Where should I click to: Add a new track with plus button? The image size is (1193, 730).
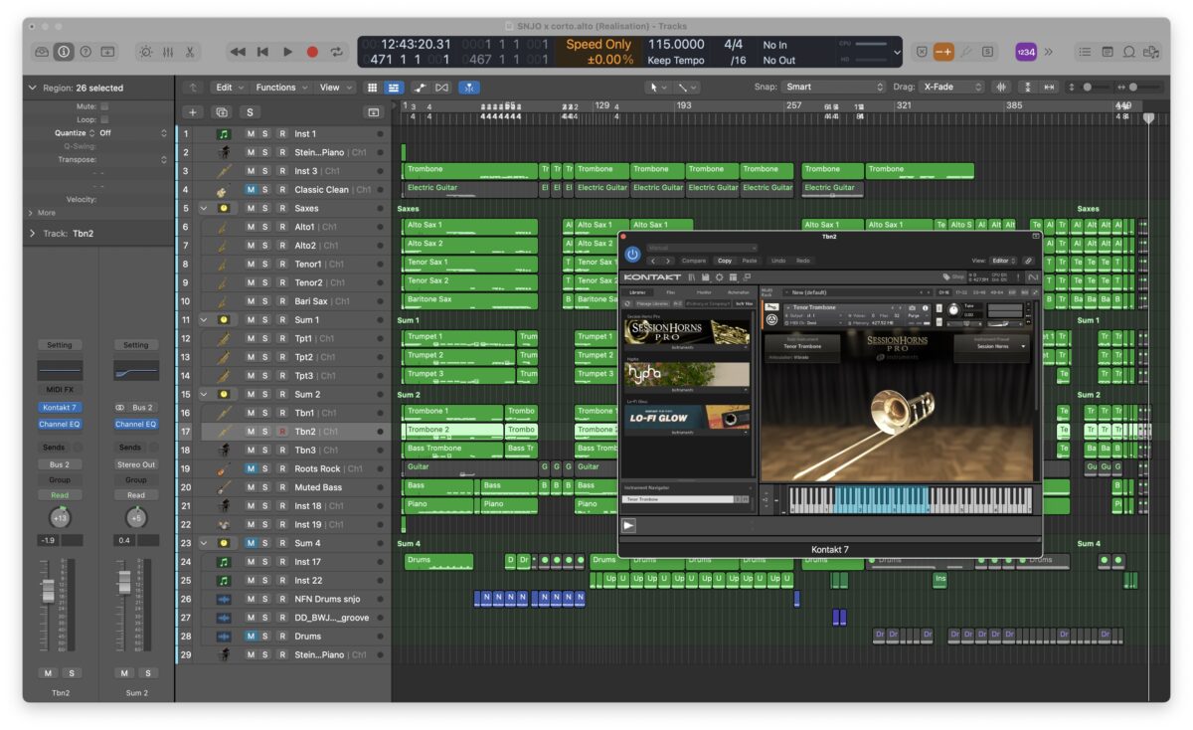click(193, 112)
